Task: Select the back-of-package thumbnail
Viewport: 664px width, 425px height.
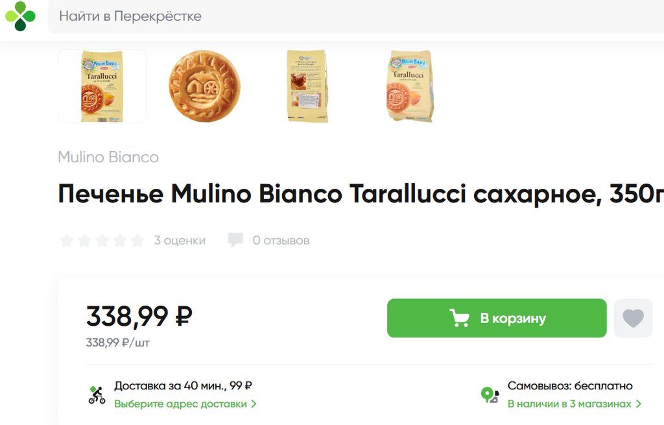Action: click(x=307, y=86)
